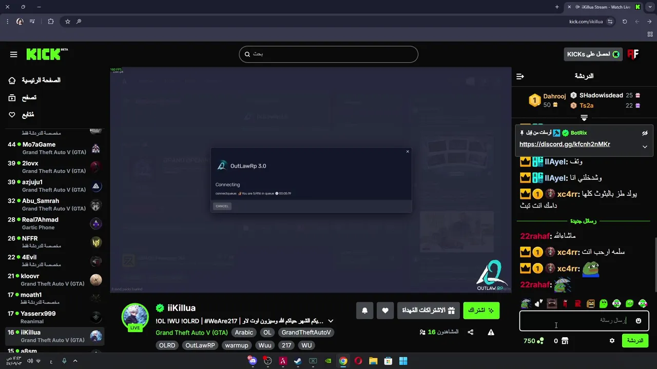Click the gifted subscriptions button
Viewport: 657px width, 369px height.
coord(428,311)
